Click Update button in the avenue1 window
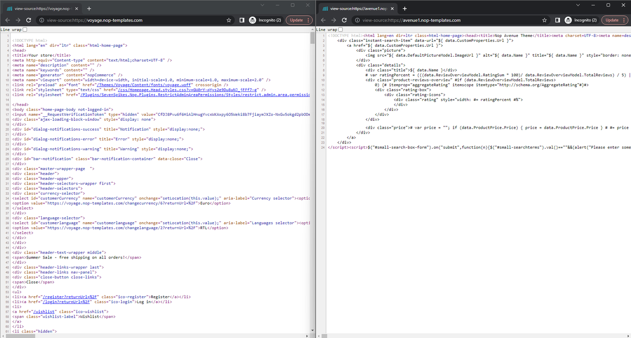Viewport: 631px width, 338px height. 615,20
